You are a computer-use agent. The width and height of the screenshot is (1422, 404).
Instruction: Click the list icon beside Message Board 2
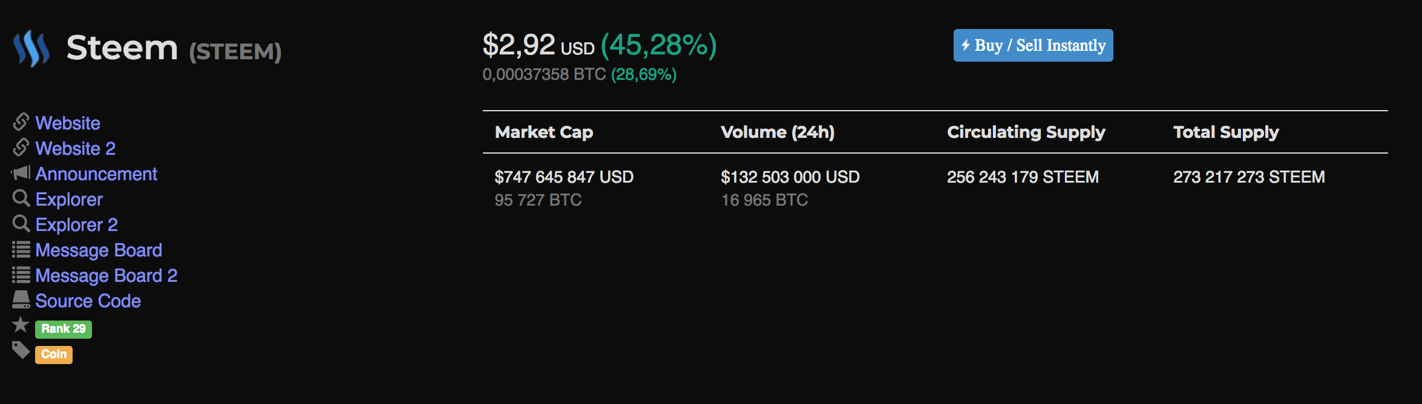21,275
